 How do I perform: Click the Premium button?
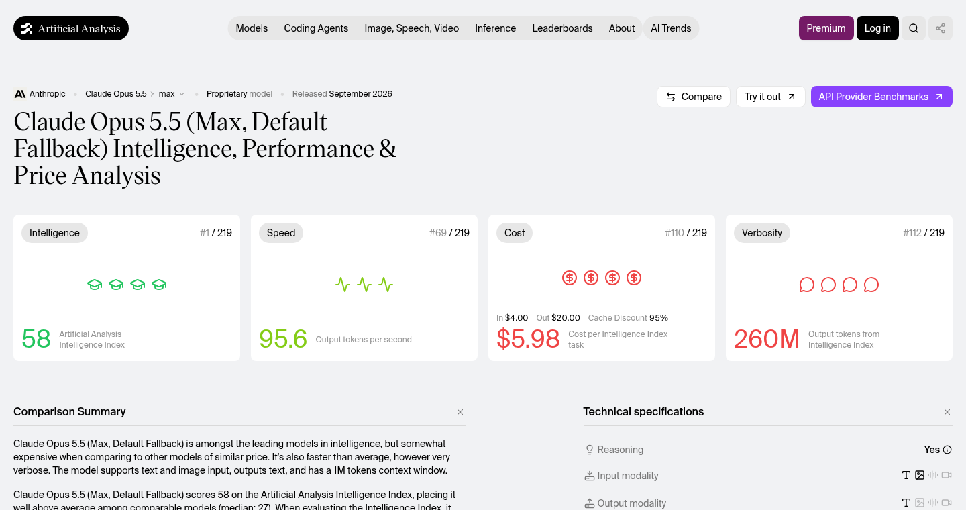[826, 28]
